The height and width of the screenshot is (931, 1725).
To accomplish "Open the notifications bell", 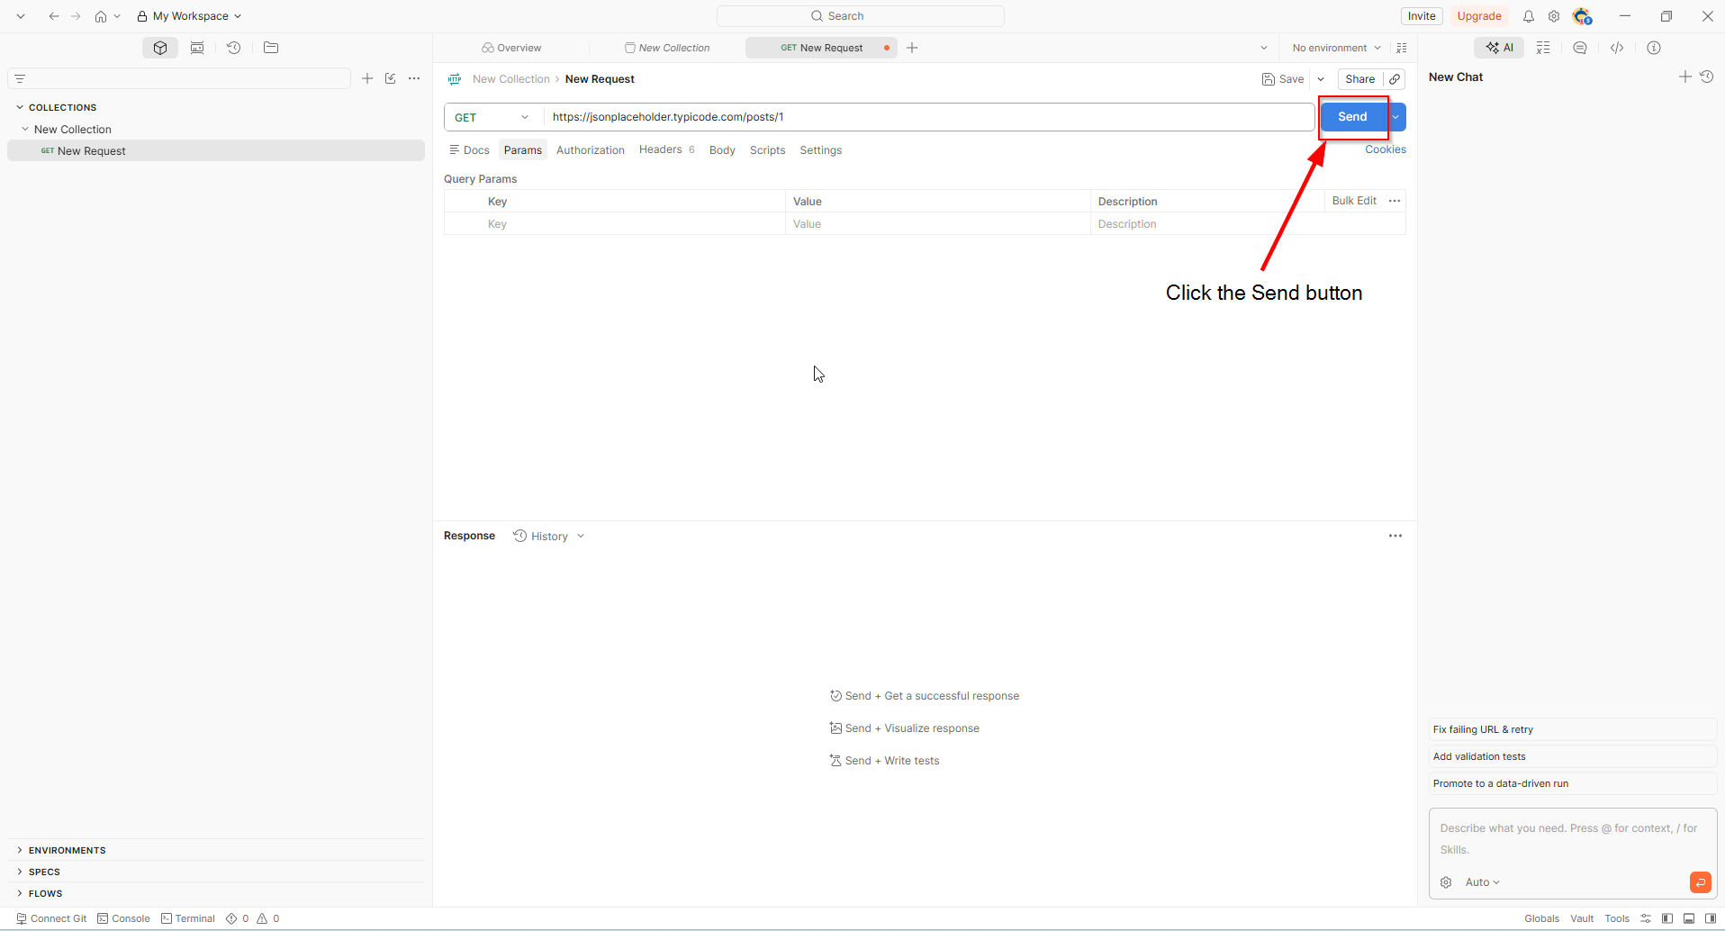I will (1529, 16).
